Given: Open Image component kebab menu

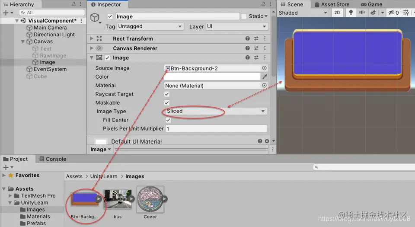Looking at the screenshot, I should (x=265, y=58).
